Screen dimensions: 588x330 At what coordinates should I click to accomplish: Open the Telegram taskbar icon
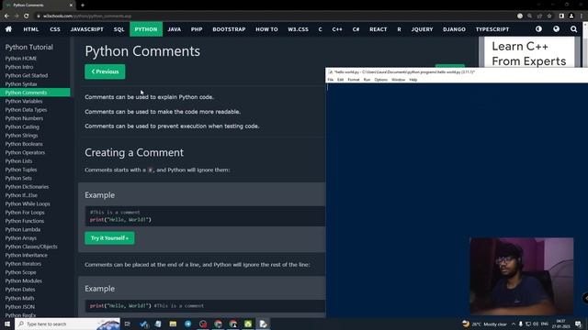point(187,324)
